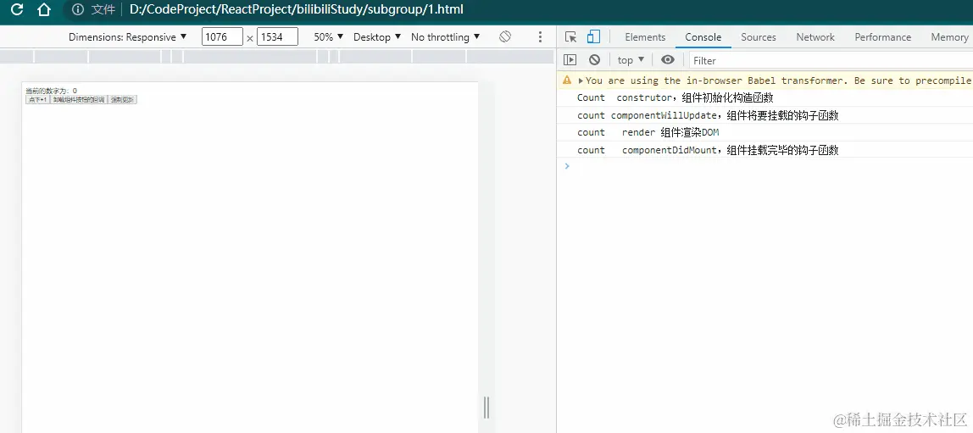Click the viewport resize handle bars

(x=486, y=407)
